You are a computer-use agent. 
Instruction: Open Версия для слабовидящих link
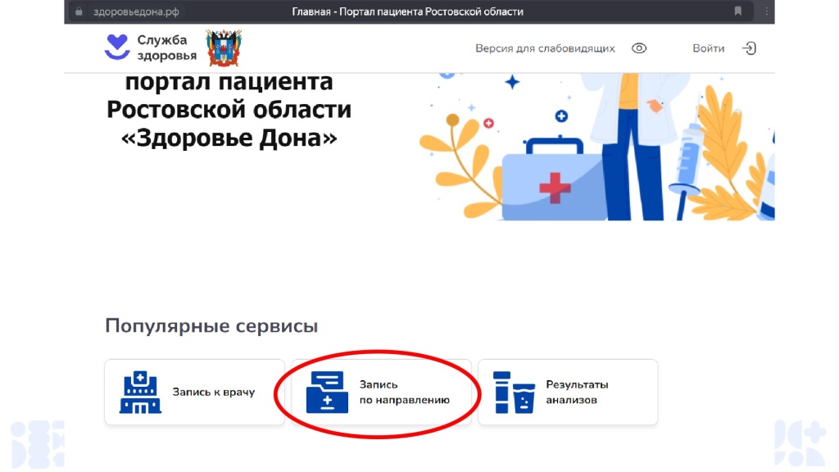(545, 48)
